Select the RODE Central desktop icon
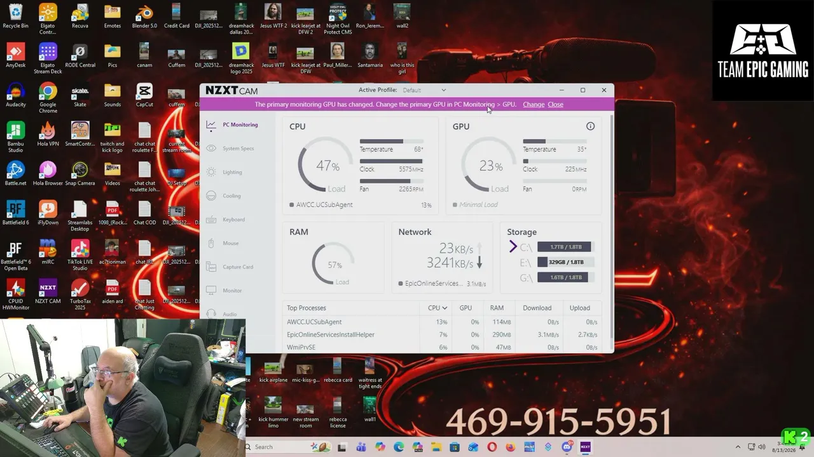This screenshot has width=814, height=457. tap(80, 56)
